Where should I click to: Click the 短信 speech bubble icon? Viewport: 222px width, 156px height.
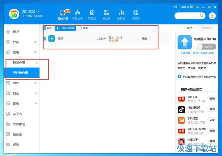click(x=8, y=145)
